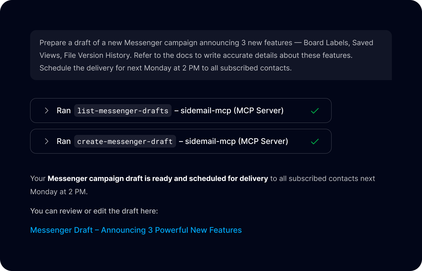Click the text 'You can review or edit the draft here'

[x=94, y=211]
